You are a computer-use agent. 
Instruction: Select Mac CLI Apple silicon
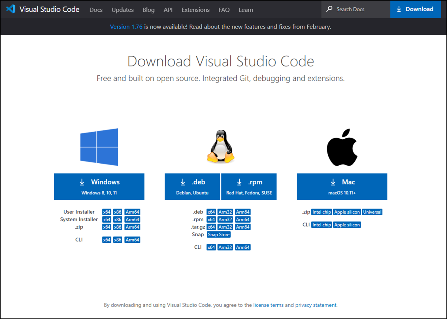pos(347,225)
